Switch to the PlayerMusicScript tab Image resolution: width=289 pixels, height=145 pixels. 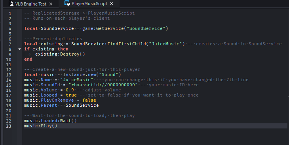pyautogui.click(x=89, y=4)
